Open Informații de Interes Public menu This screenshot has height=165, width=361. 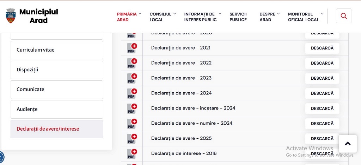[x=200, y=17]
